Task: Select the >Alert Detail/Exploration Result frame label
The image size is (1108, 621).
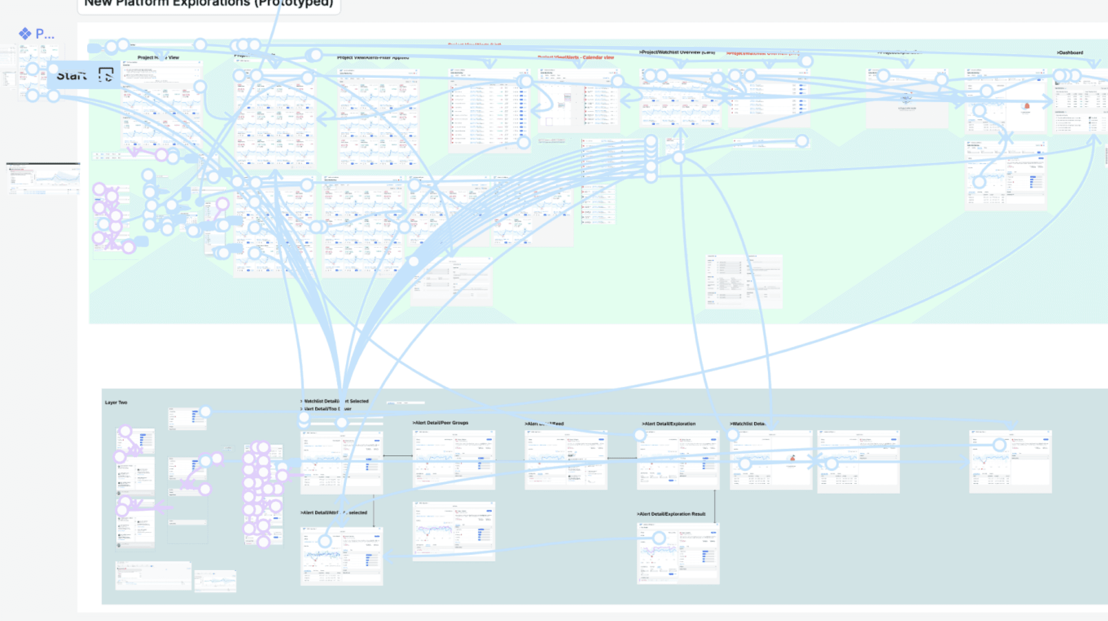Action: click(x=672, y=514)
